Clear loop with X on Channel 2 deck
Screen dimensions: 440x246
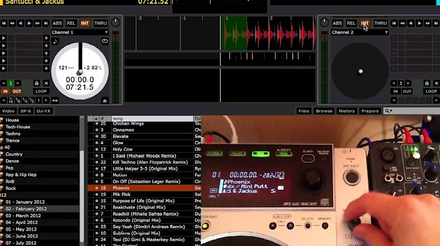(436, 83)
